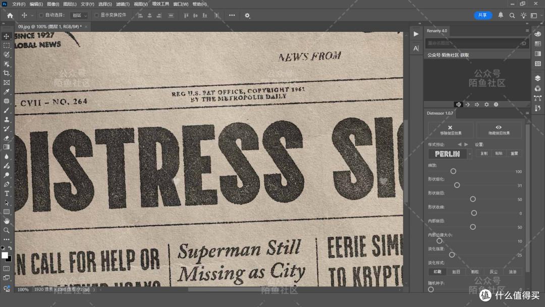Viewport: 545px width, 307px height.
Task: Click the 复制 settings button
Action: [484, 153]
